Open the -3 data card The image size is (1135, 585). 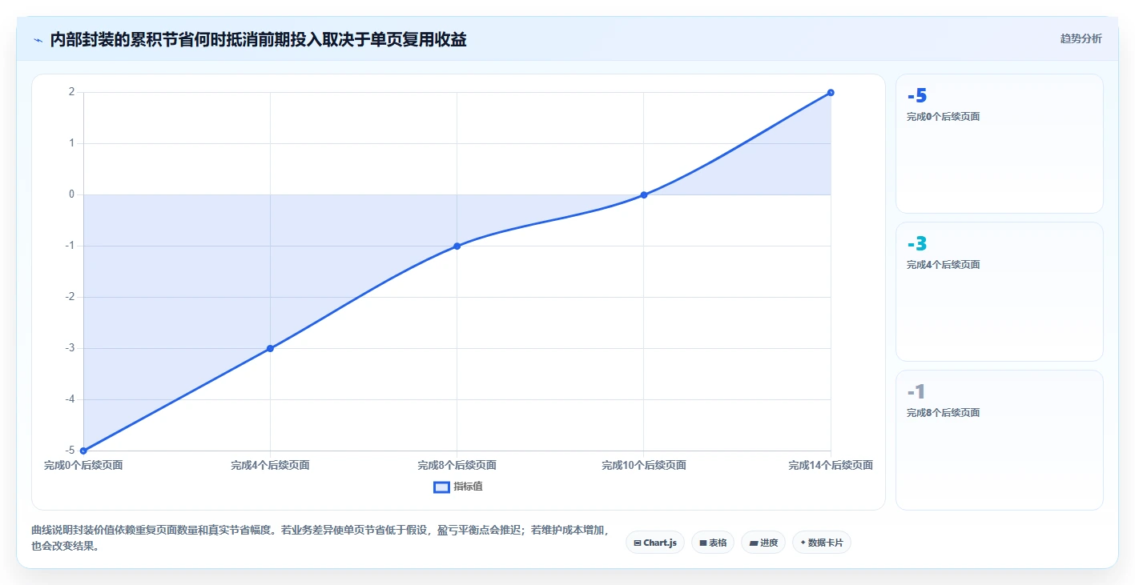point(999,291)
